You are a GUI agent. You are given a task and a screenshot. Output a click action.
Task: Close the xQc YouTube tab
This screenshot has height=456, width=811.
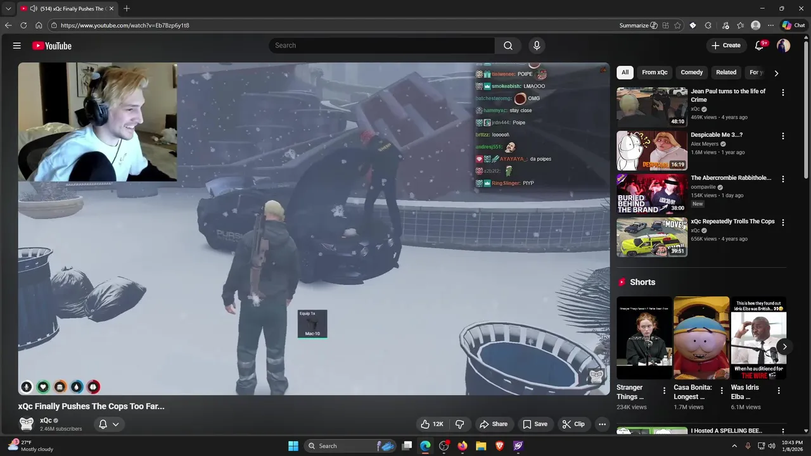[112, 8]
